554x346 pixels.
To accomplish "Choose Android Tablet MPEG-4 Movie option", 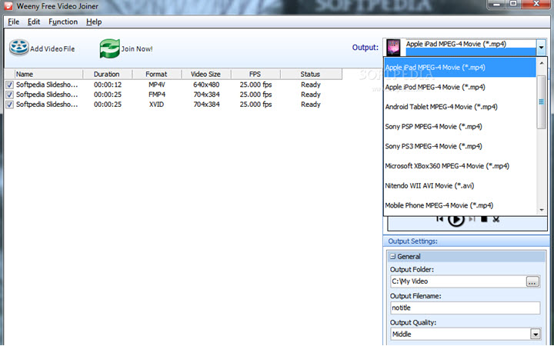I will tap(460, 107).
